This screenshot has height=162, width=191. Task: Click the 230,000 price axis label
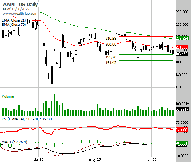click(182, 12)
